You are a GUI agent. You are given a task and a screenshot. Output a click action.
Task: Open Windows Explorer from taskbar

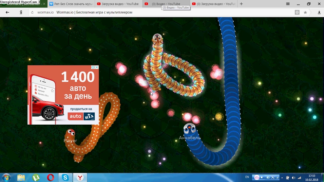pyautogui.click(x=21, y=177)
